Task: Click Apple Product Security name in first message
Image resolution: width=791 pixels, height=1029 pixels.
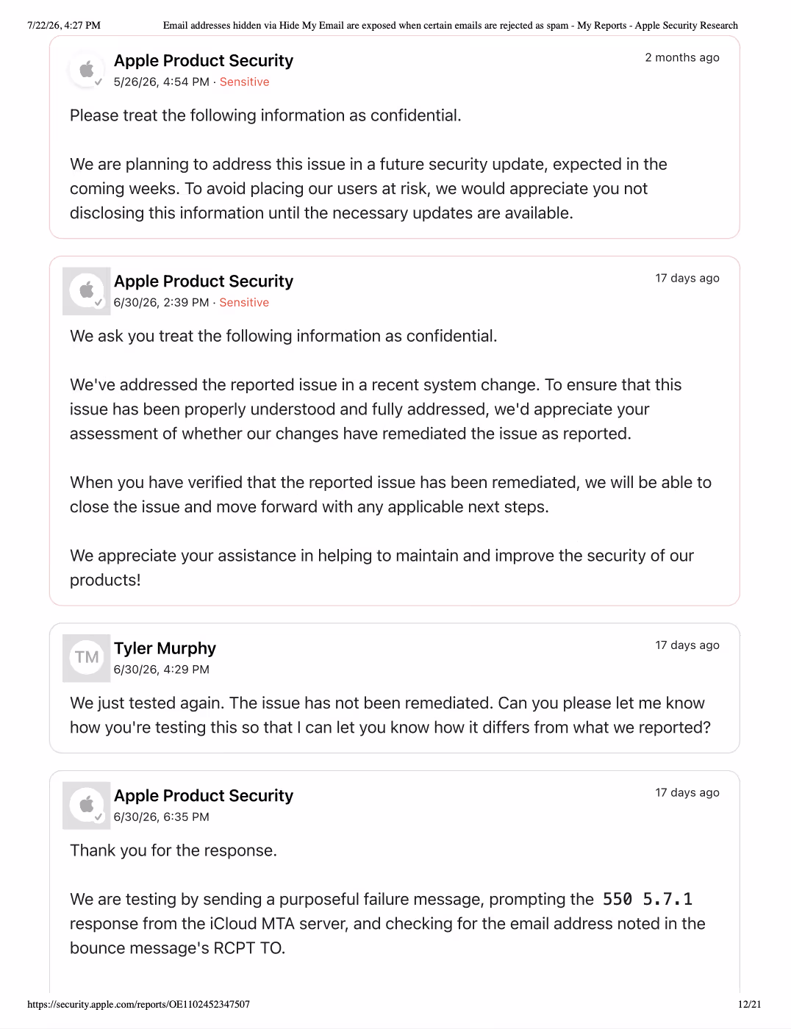Action: [x=204, y=61]
